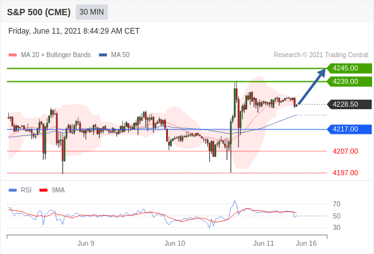Click the 4207.00 support level label
The width and height of the screenshot is (374, 254).
345,151
